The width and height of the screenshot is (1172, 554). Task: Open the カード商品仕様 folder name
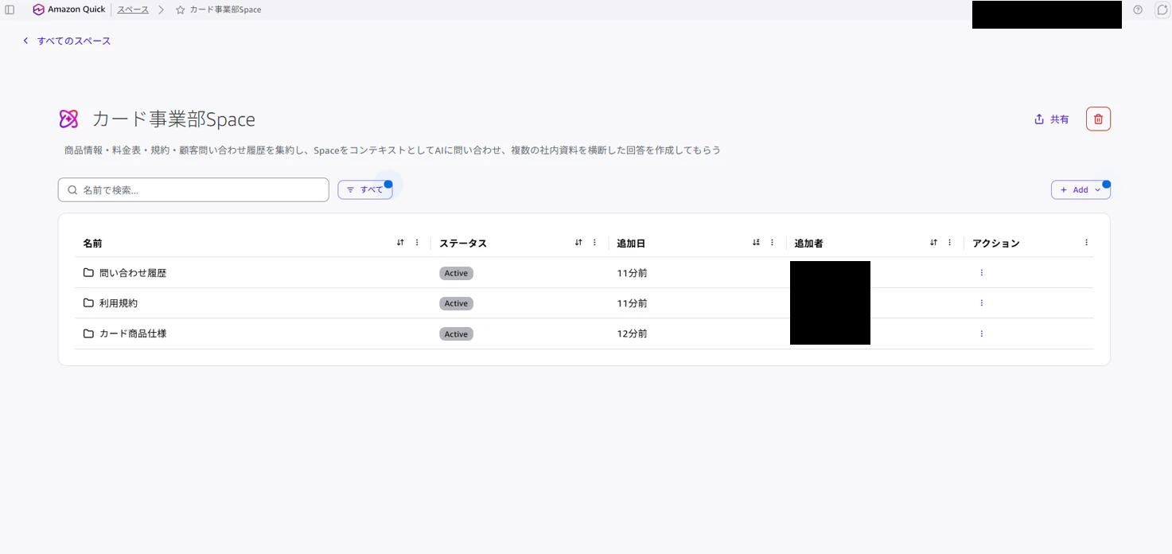(133, 334)
